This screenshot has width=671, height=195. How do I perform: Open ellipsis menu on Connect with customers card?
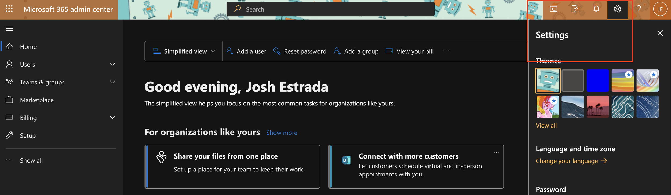coord(496,153)
